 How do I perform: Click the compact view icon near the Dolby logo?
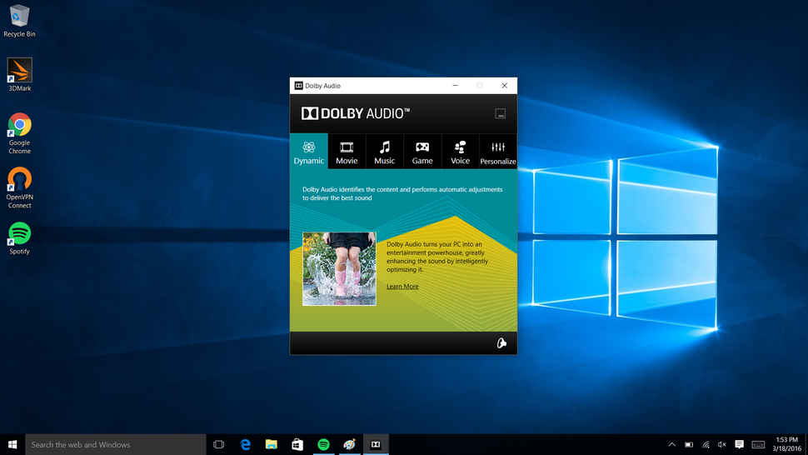tap(500, 113)
